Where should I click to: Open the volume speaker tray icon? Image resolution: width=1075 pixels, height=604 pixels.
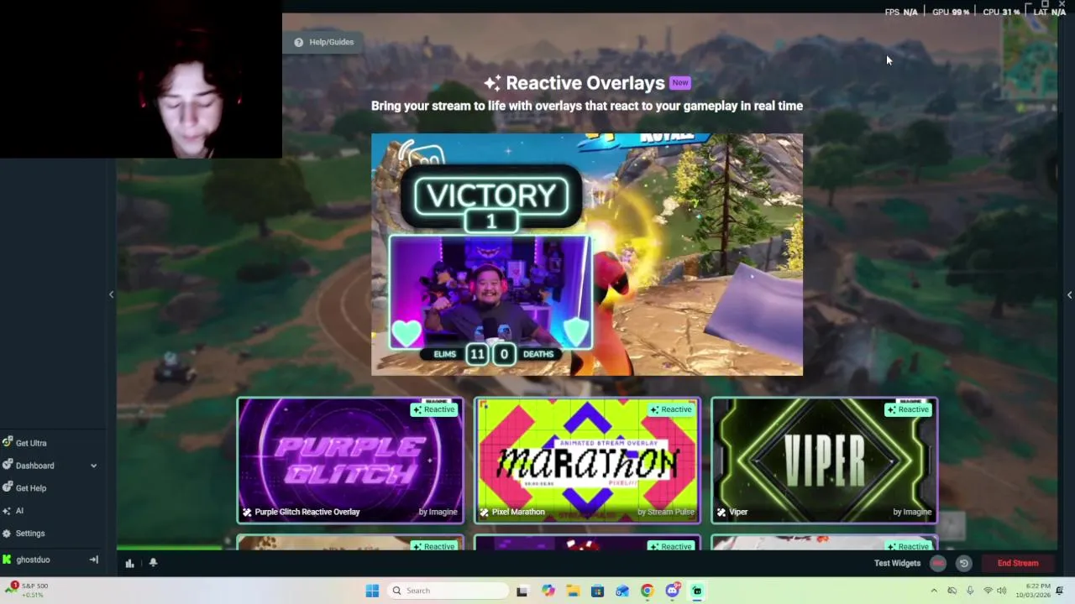(x=1002, y=591)
